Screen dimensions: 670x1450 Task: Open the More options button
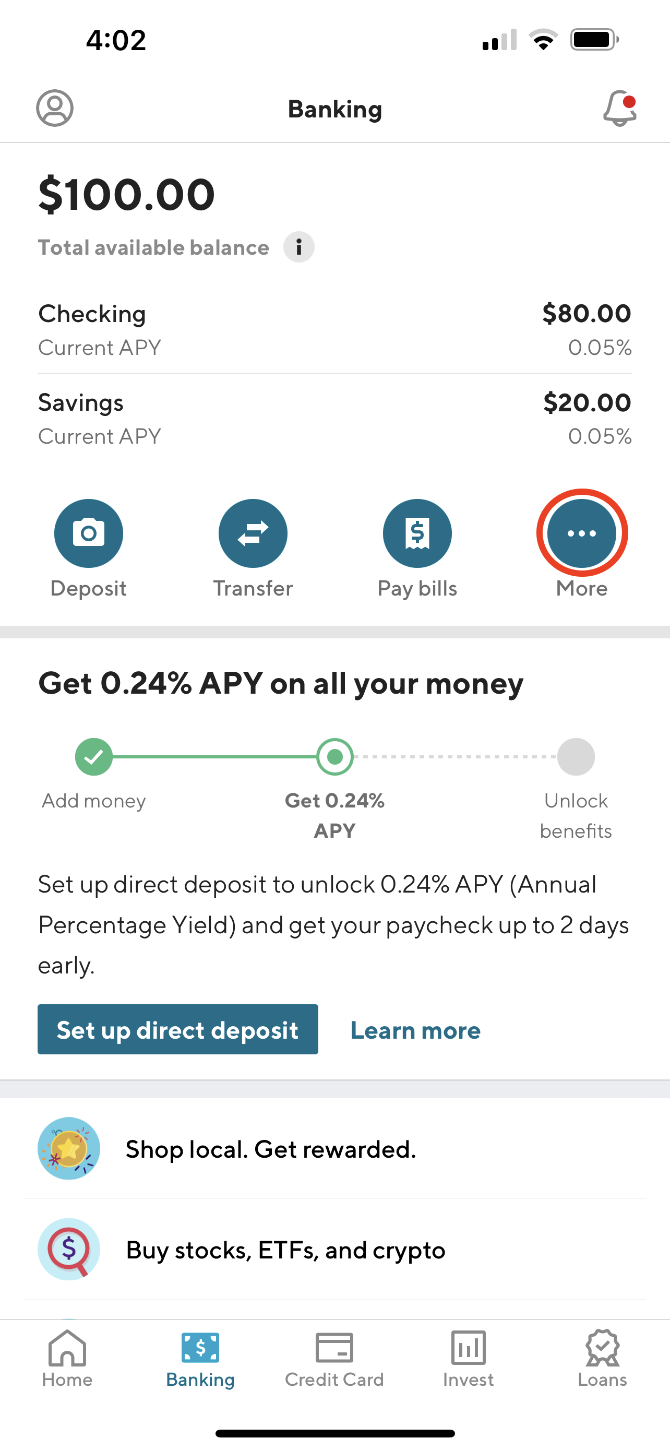click(x=582, y=533)
